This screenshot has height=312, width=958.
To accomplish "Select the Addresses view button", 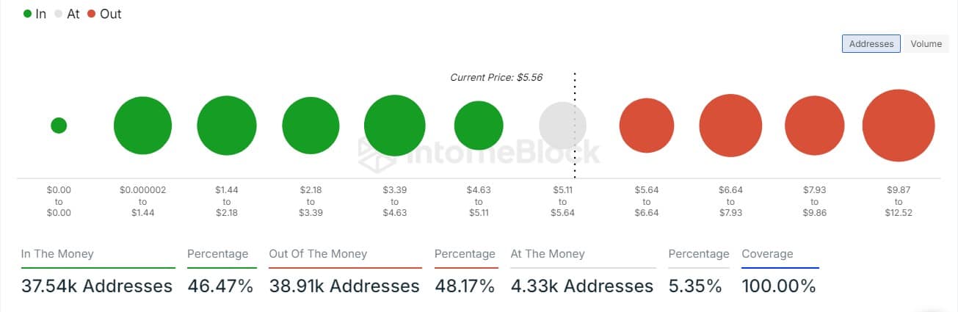I will [871, 44].
